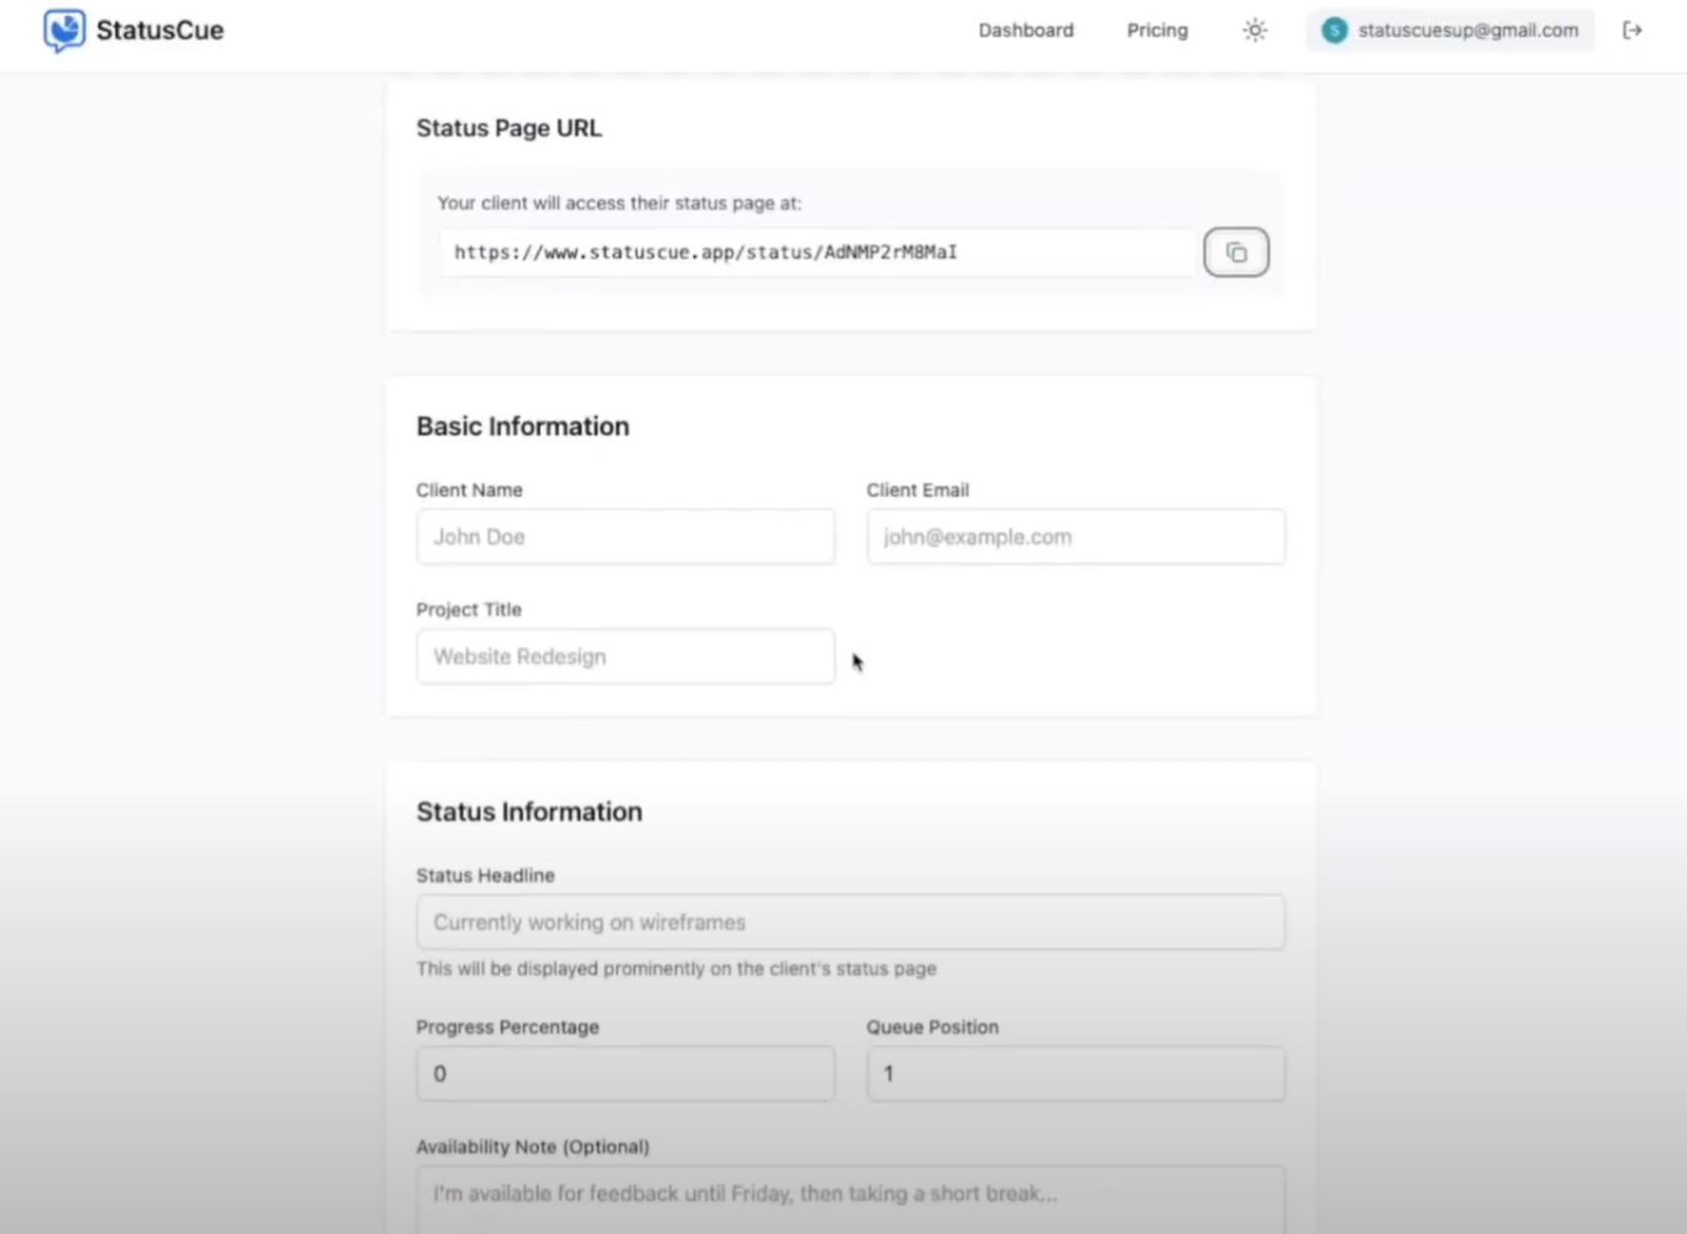The image size is (1687, 1234).
Task: Click the Queue Position number field
Action: pos(1076,1074)
